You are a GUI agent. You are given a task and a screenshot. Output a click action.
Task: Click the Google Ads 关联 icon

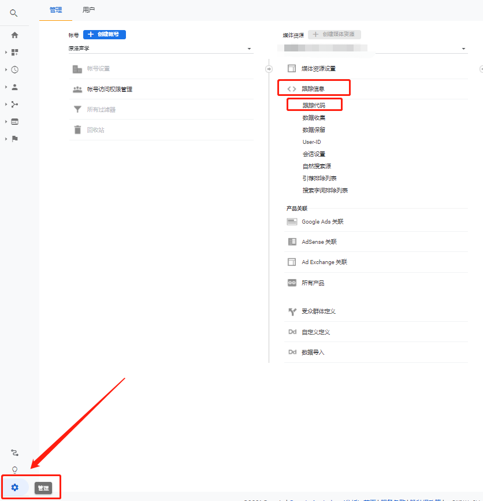292,222
